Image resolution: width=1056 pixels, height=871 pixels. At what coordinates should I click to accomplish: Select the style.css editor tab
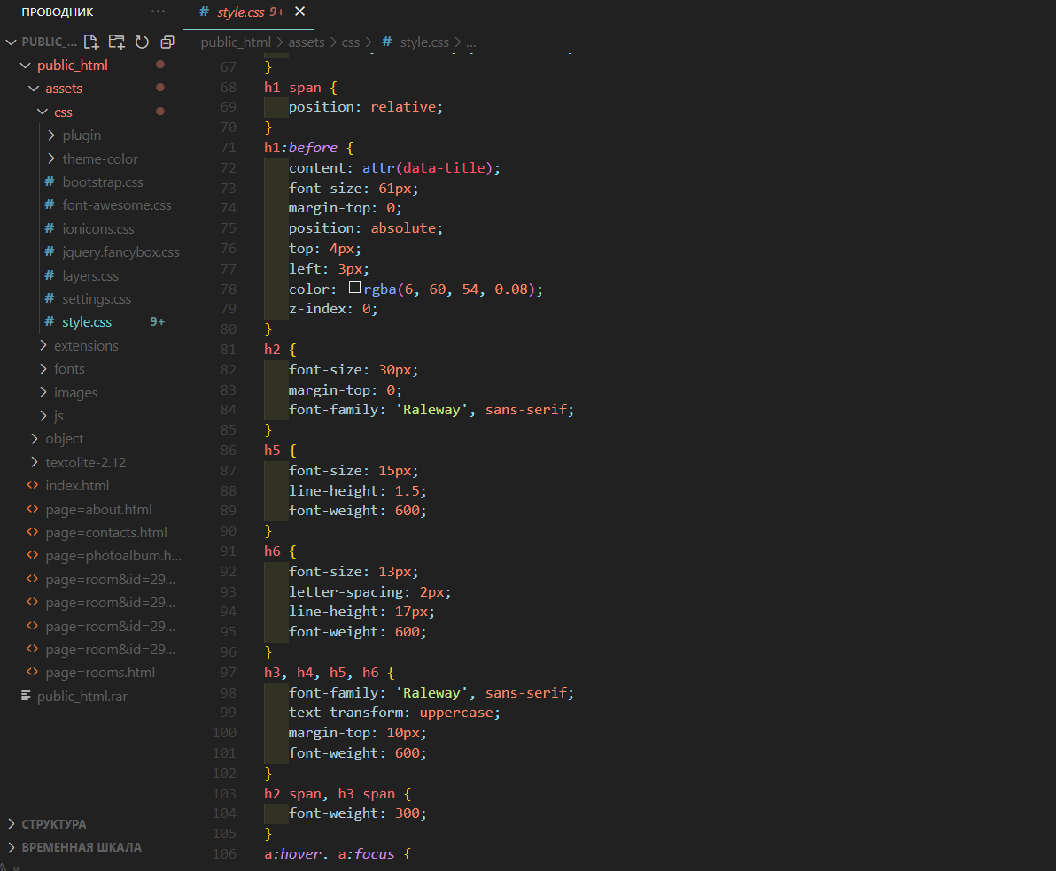249,12
